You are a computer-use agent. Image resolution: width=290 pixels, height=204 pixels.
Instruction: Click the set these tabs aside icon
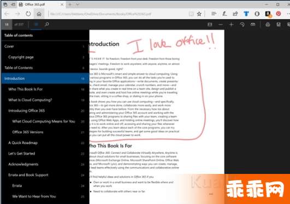pos(13,4)
